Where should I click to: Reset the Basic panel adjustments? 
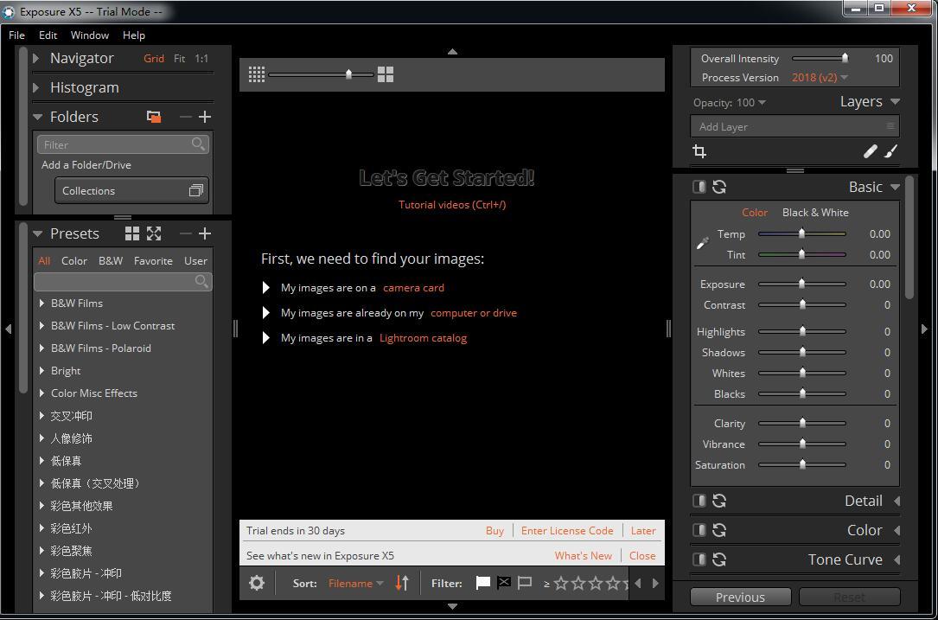718,187
